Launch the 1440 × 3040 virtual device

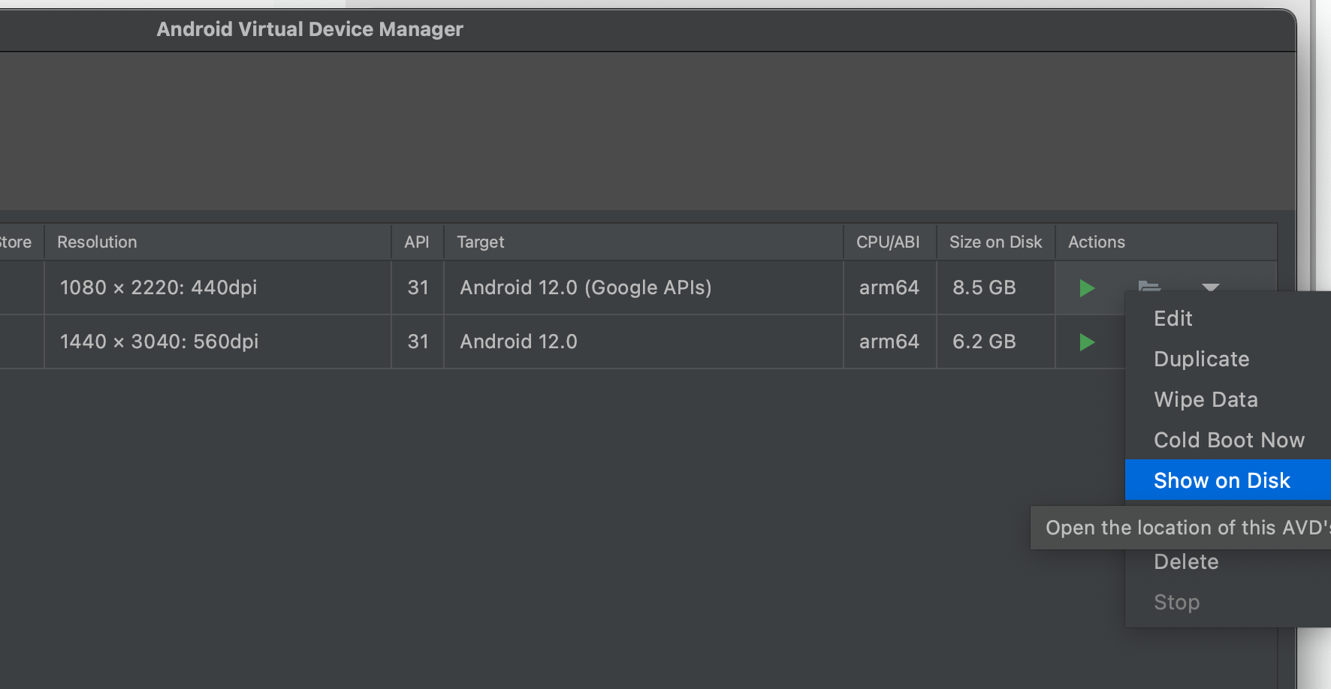(x=1086, y=342)
